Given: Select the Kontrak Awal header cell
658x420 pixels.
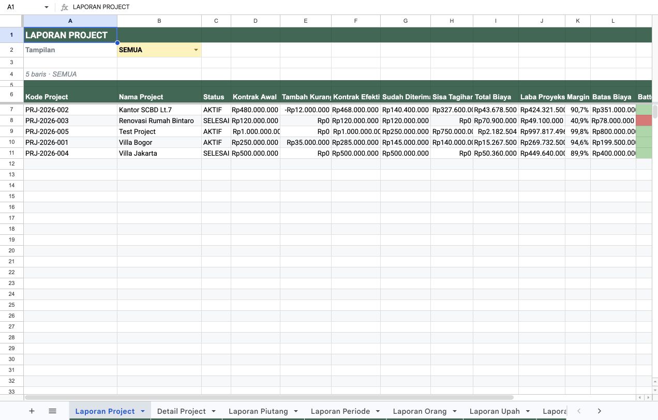Looking at the screenshot, I should click(256, 95).
